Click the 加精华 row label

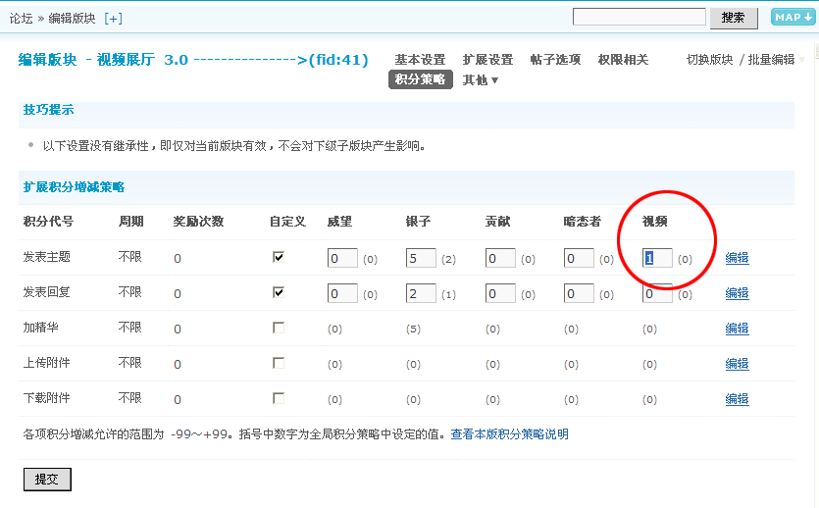(41, 328)
